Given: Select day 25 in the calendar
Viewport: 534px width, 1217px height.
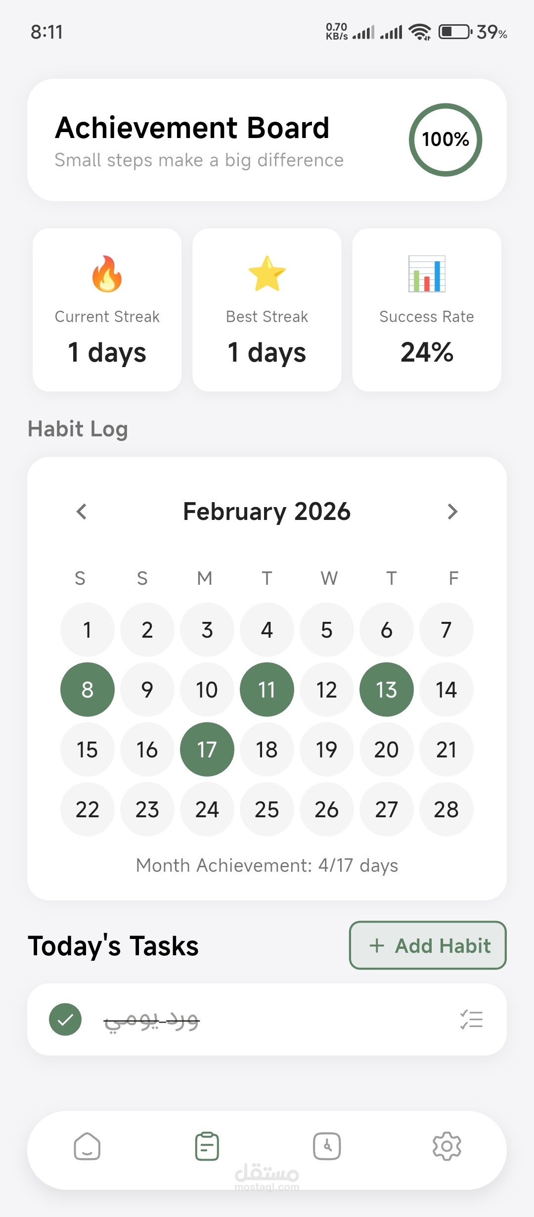Looking at the screenshot, I should [x=267, y=809].
